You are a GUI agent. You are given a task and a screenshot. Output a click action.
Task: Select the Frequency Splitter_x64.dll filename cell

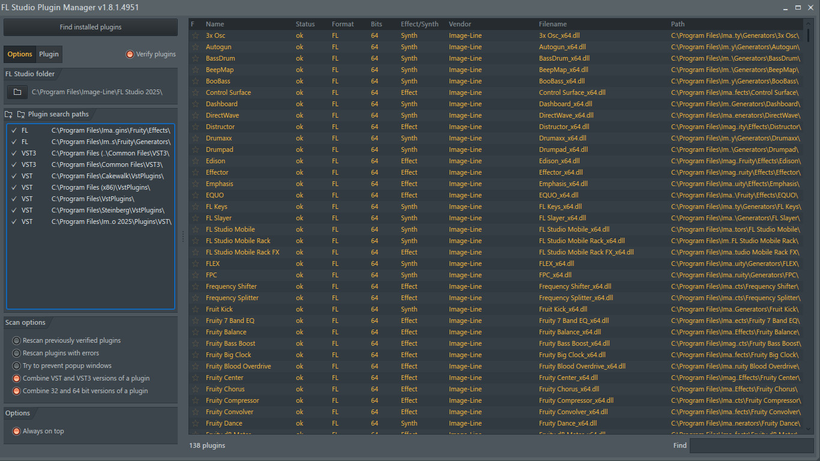coord(576,298)
